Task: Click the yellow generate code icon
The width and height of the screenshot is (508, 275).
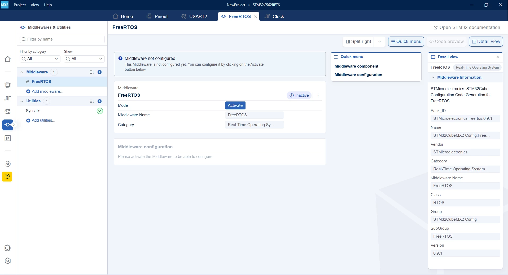Action: pyautogui.click(x=7, y=176)
